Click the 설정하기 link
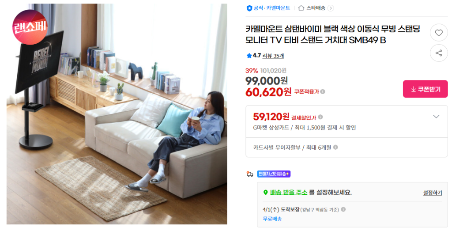The height and width of the screenshot is (231, 452). point(433,193)
